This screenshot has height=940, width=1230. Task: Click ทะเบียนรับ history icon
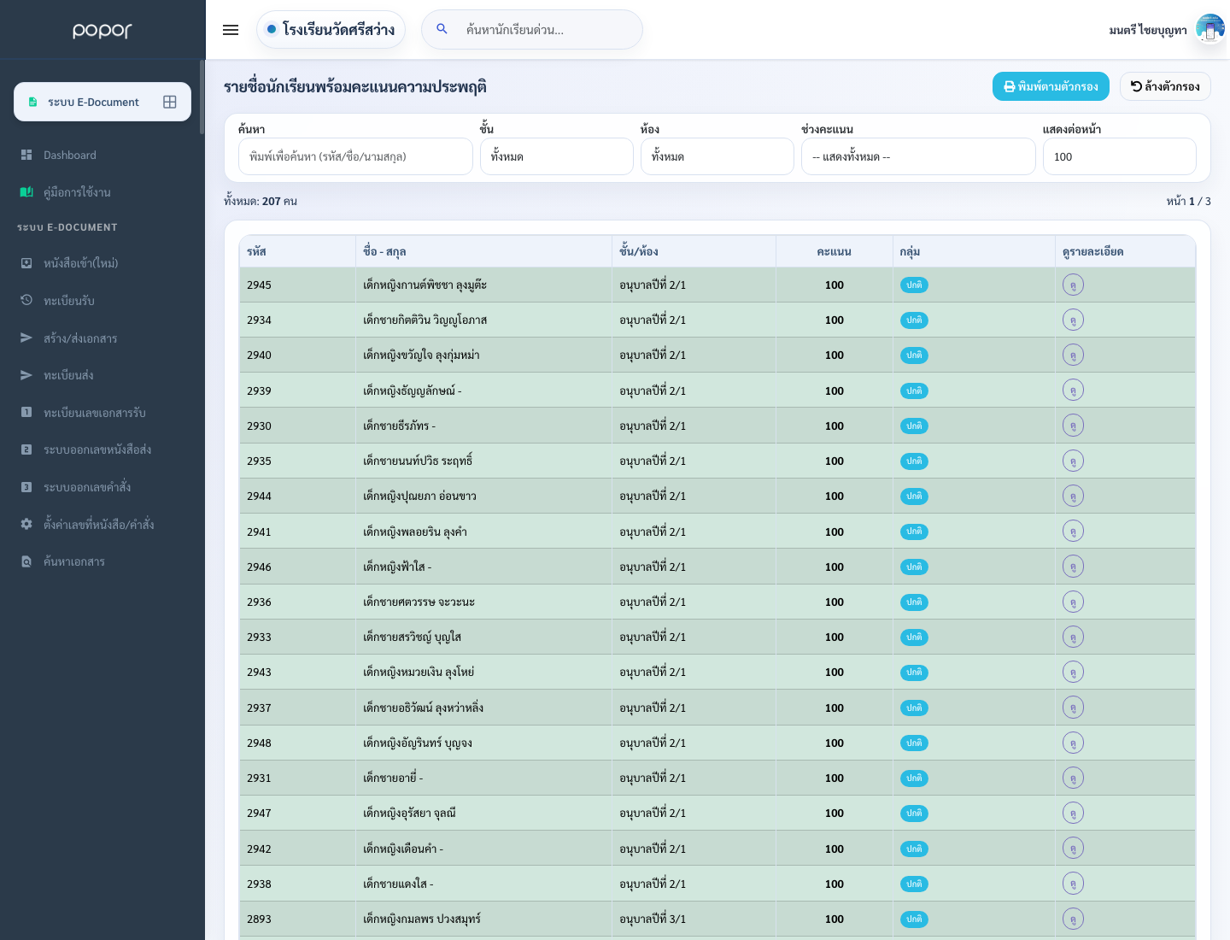point(26,301)
